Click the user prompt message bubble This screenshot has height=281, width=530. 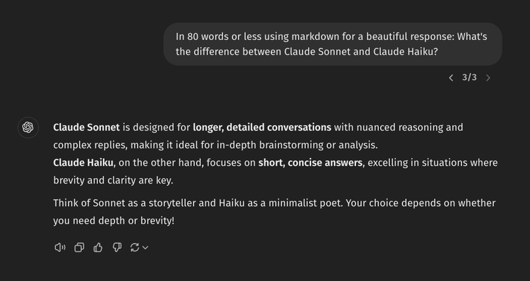333,44
